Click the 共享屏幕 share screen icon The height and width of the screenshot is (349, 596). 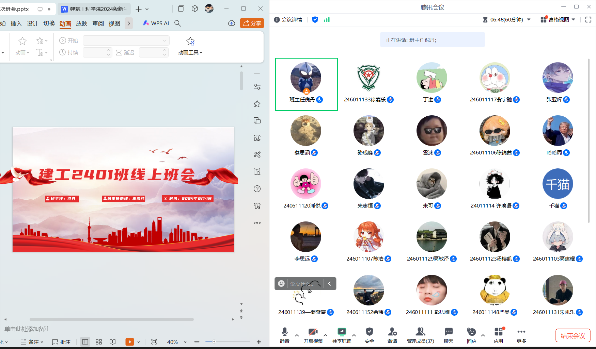point(342,332)
